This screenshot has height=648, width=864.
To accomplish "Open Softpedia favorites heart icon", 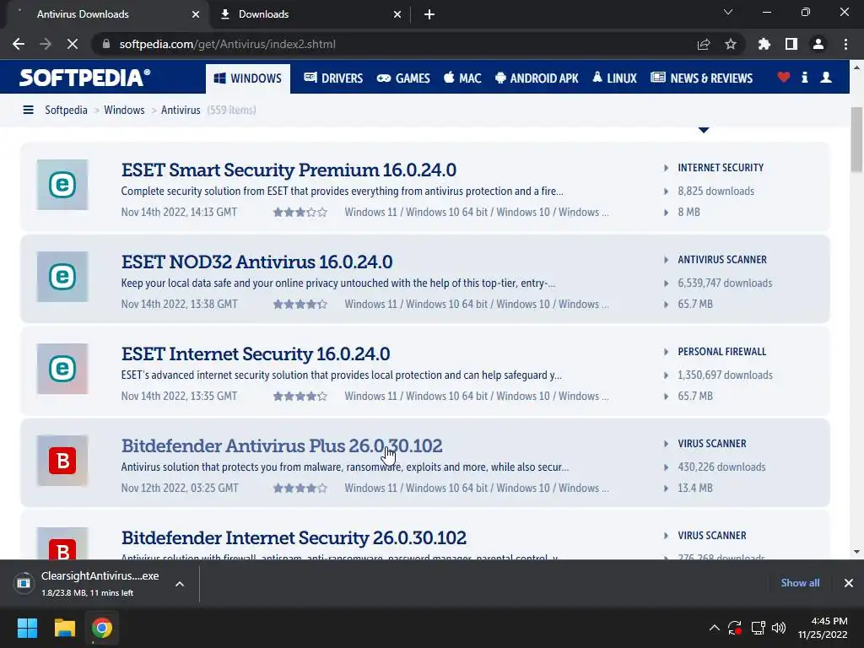I will coord(784,77).
